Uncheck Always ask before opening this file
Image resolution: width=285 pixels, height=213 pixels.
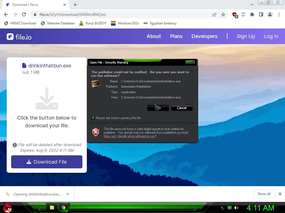click(x=93, y=118)
